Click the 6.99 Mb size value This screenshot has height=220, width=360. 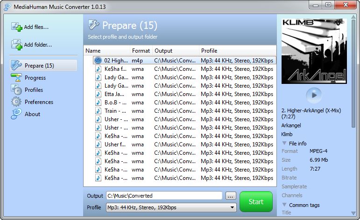pyautogui.click(x=318, y=160)
